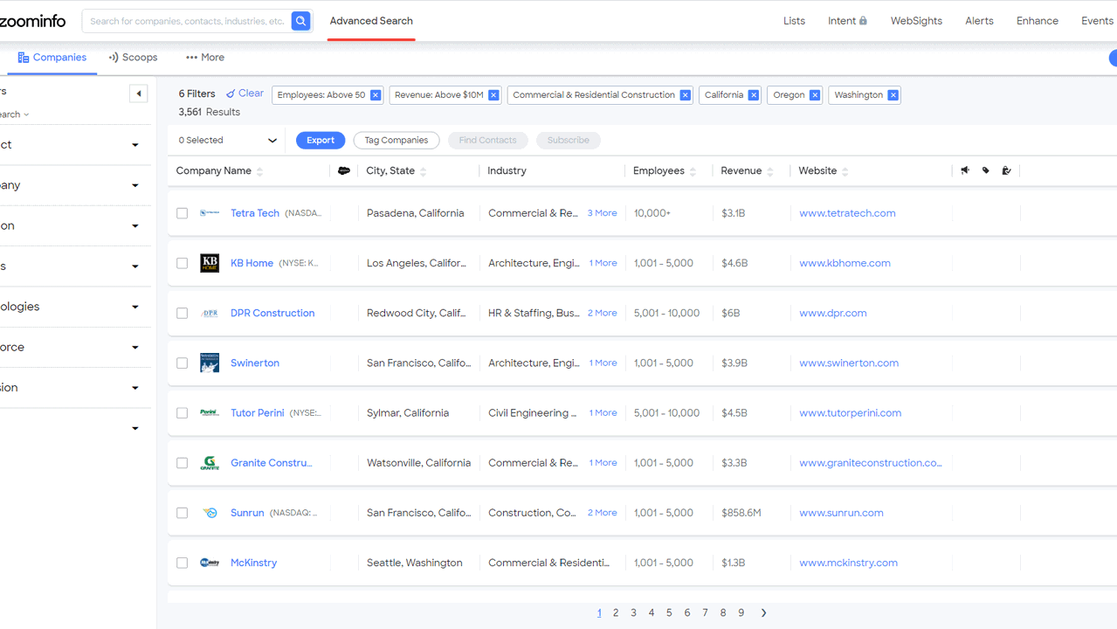Sort by Revenue column arrows
The height and width of the screenshot is (629, 1117).
click(x=770, y=172)
